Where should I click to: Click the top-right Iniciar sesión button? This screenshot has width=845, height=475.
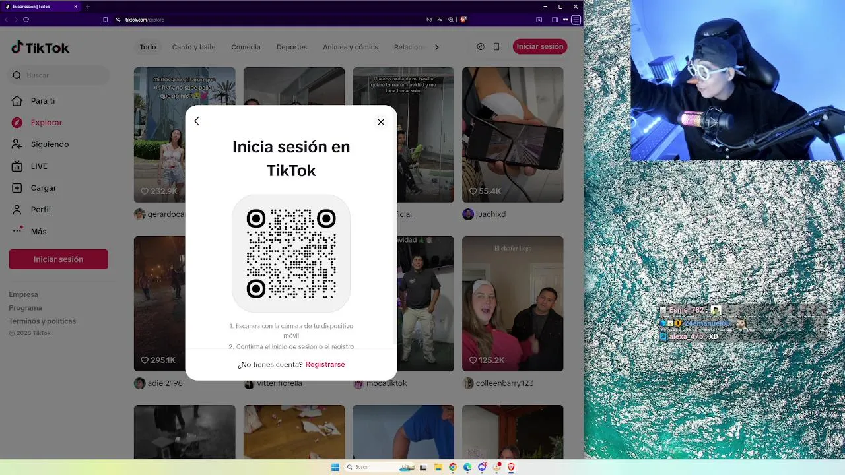(x=540, y=46)
